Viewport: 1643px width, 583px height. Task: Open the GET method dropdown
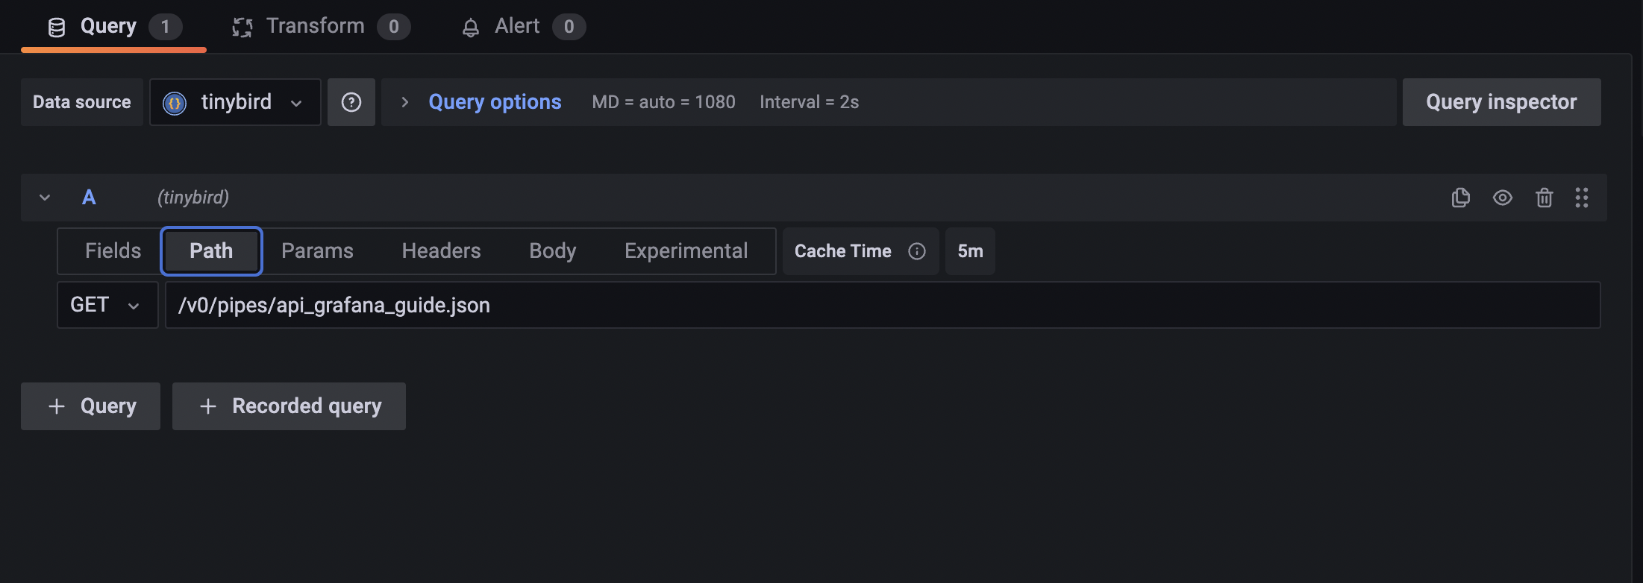point(107,305)
